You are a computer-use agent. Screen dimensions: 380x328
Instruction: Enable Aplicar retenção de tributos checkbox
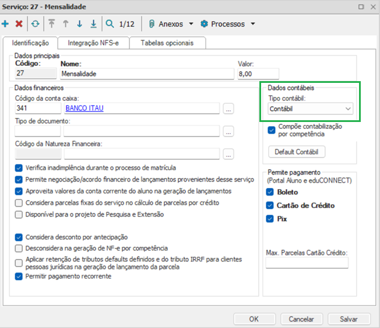pos(19,263)
